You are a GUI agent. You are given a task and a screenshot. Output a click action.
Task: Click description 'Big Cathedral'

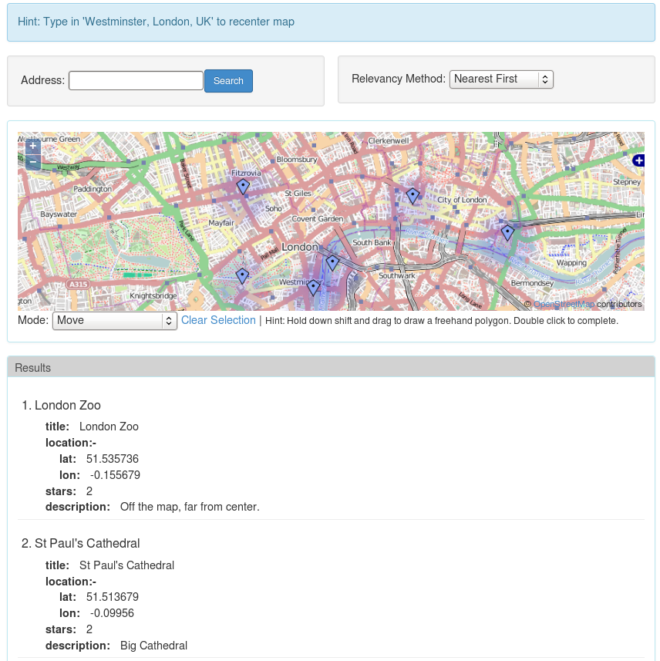[x=153, y=646]
